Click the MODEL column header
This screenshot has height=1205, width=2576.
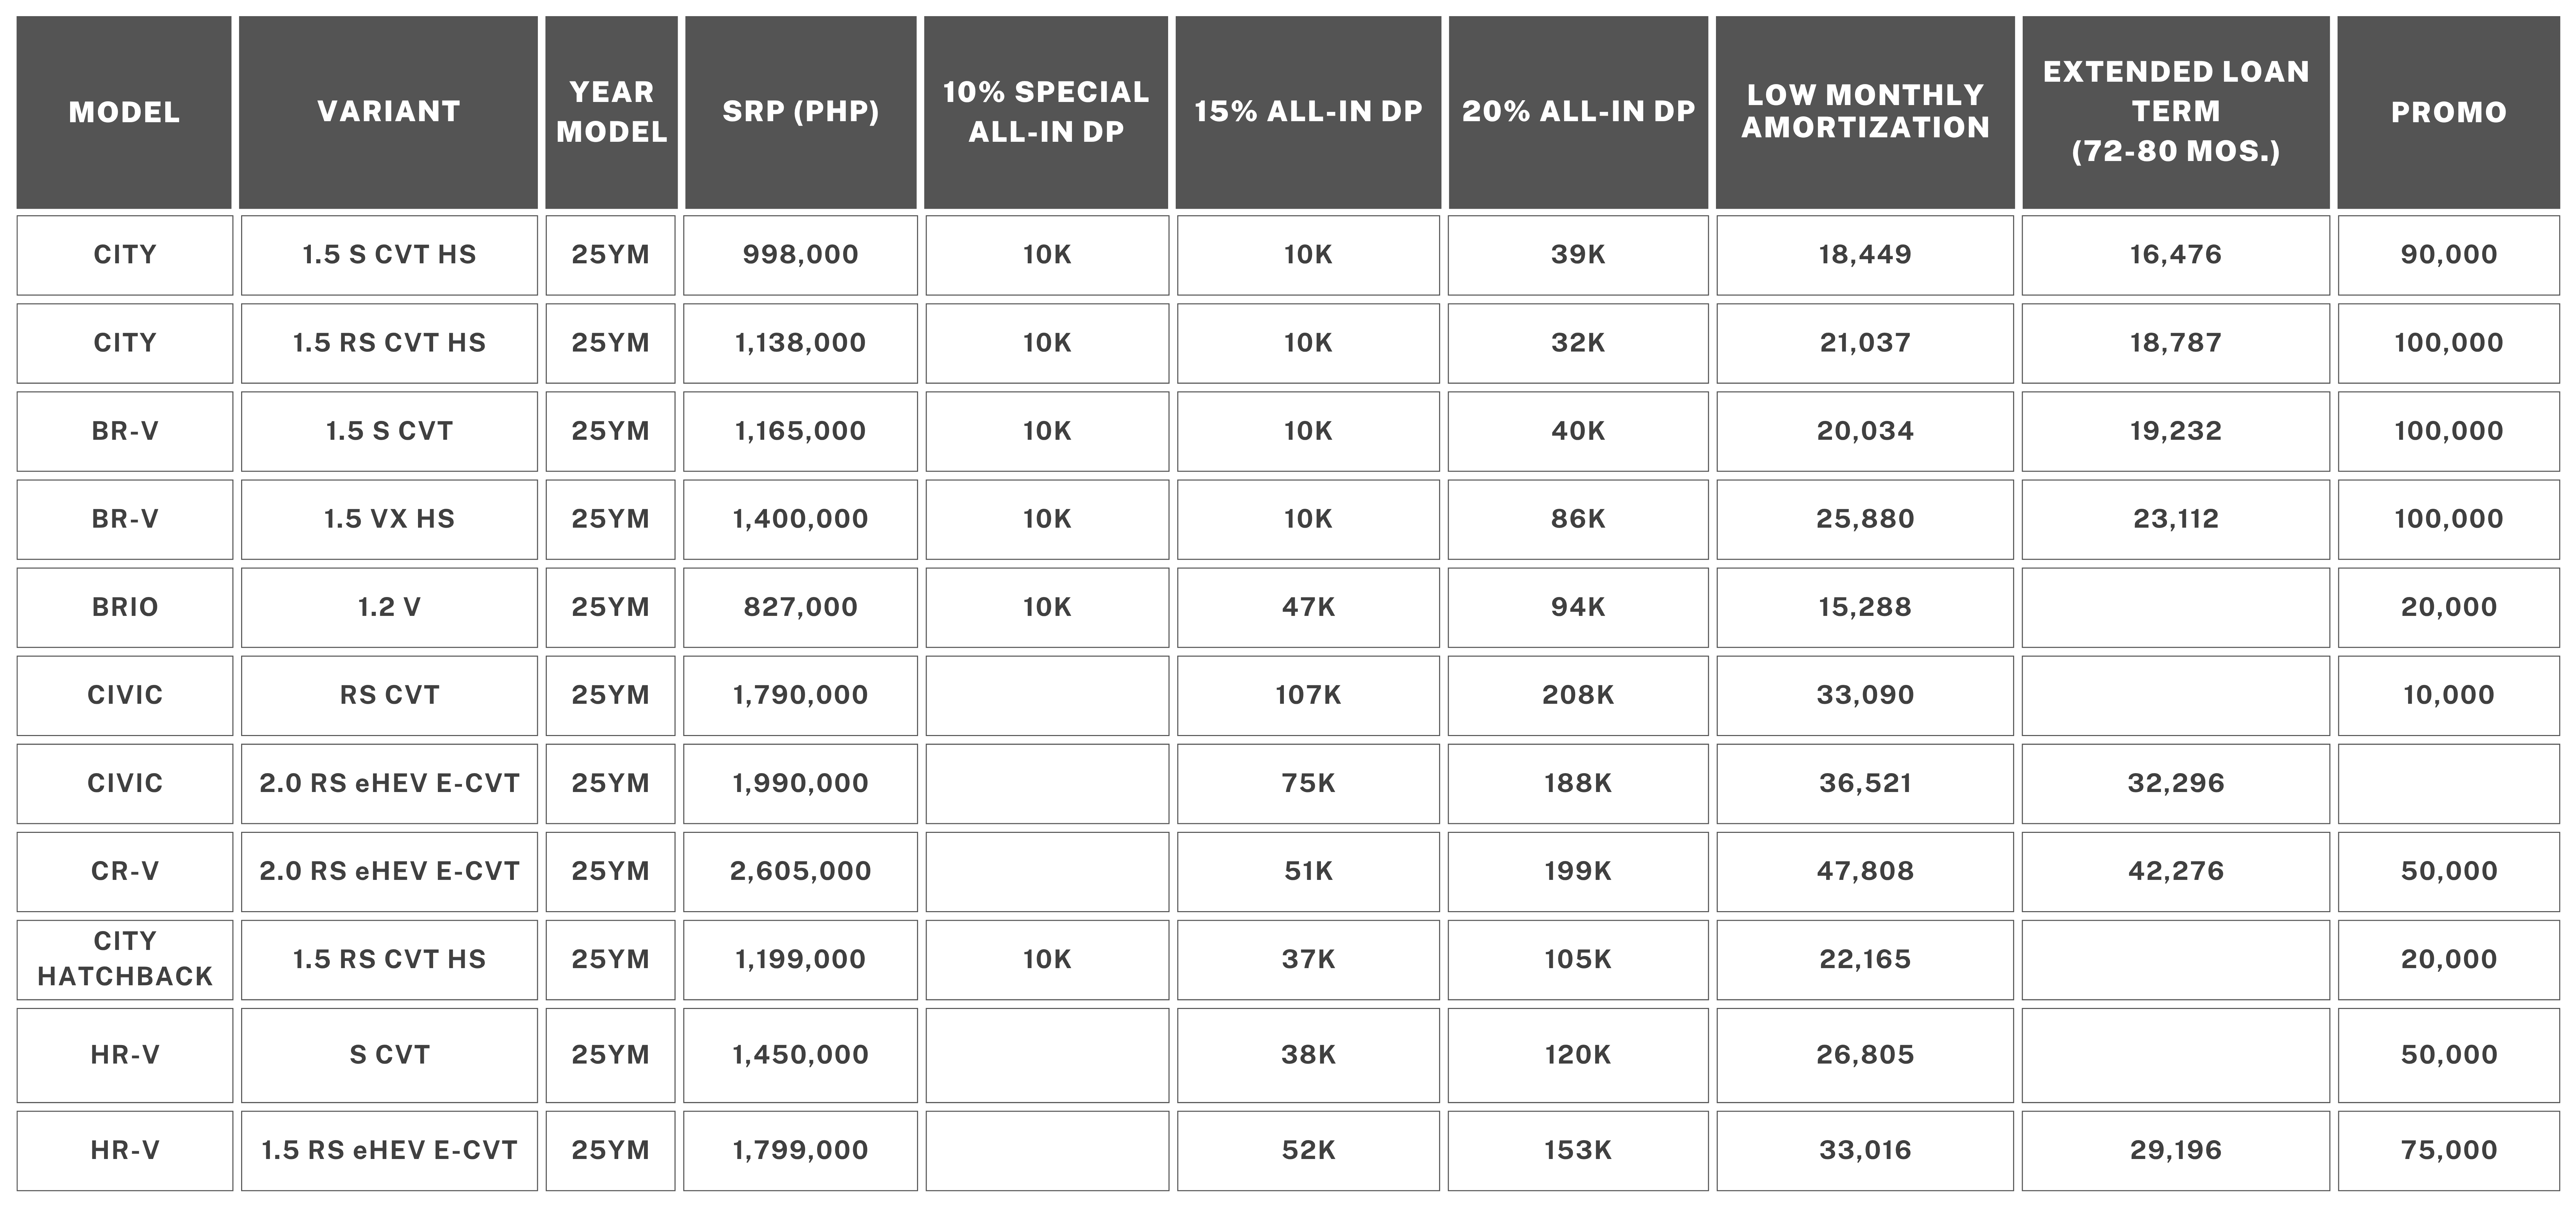[124, 112]
